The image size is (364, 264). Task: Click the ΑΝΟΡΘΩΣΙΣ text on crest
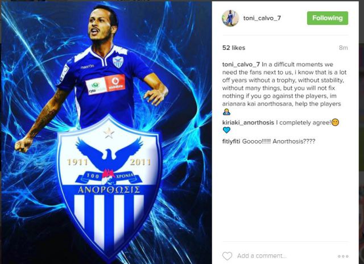pyautogui.click(x=109, y=190)
